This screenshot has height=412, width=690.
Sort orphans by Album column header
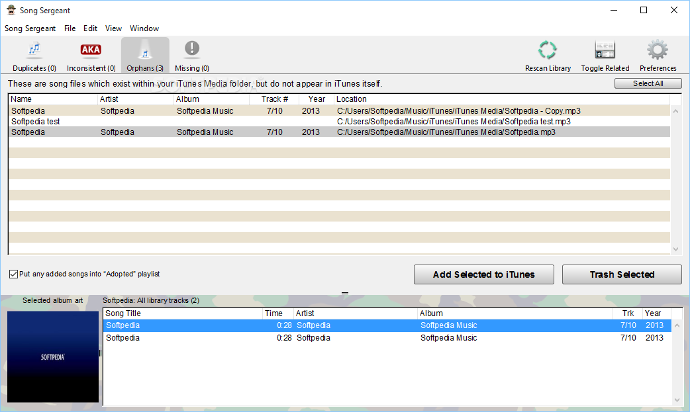tap(212, 99)
